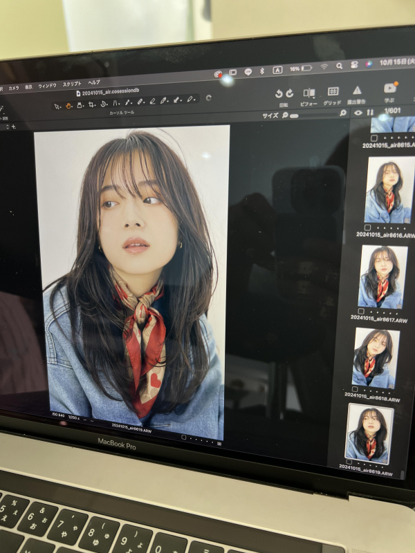Choose the Select pointer cursor tool

[x=57, y=106]
